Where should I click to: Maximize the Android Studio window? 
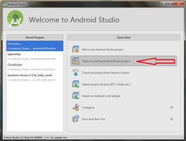point(171,3)
